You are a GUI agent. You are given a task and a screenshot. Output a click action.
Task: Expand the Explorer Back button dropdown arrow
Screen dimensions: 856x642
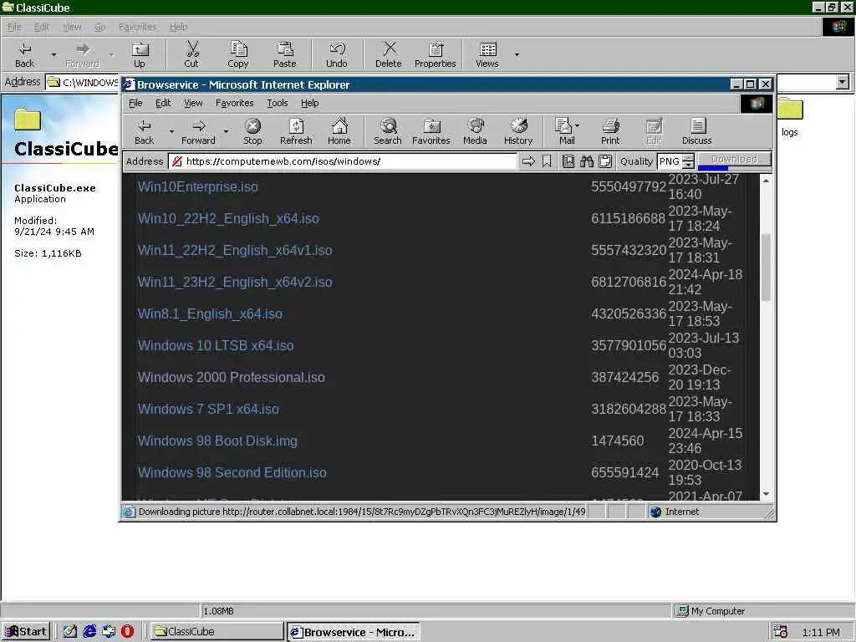click(x=53, y=54)
